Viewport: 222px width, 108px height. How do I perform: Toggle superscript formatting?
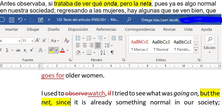32,50
